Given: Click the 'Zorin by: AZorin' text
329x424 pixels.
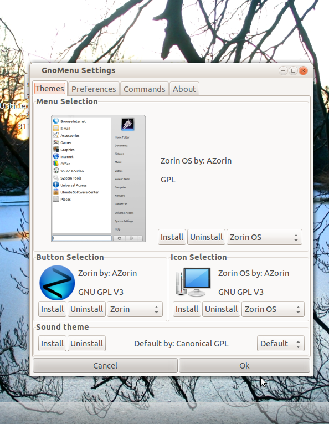Looking at the screenshot, I should 107,273.
